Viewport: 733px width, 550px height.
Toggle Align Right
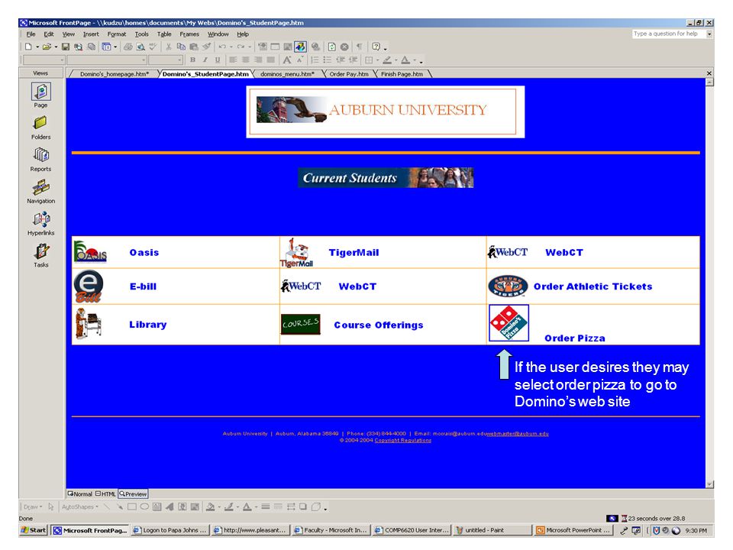tap(257, 60)
